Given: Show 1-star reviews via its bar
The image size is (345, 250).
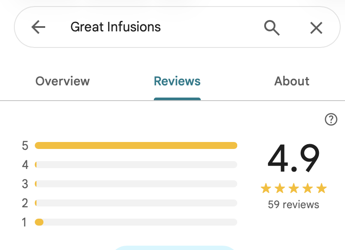Looking at the screenshot, I should [136, 222].
